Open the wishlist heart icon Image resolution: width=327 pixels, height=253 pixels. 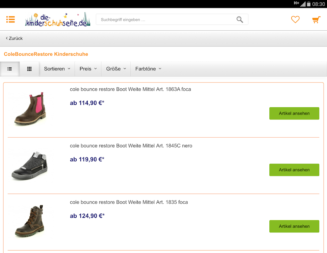[x=295, y=20]
